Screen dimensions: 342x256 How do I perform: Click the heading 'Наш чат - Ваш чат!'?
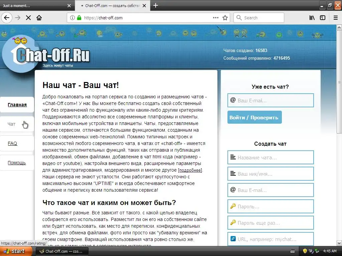(81, 85)
